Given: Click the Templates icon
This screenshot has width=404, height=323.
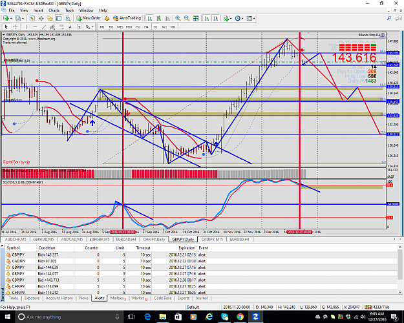Looking at the screenshot, I should 249,18.
